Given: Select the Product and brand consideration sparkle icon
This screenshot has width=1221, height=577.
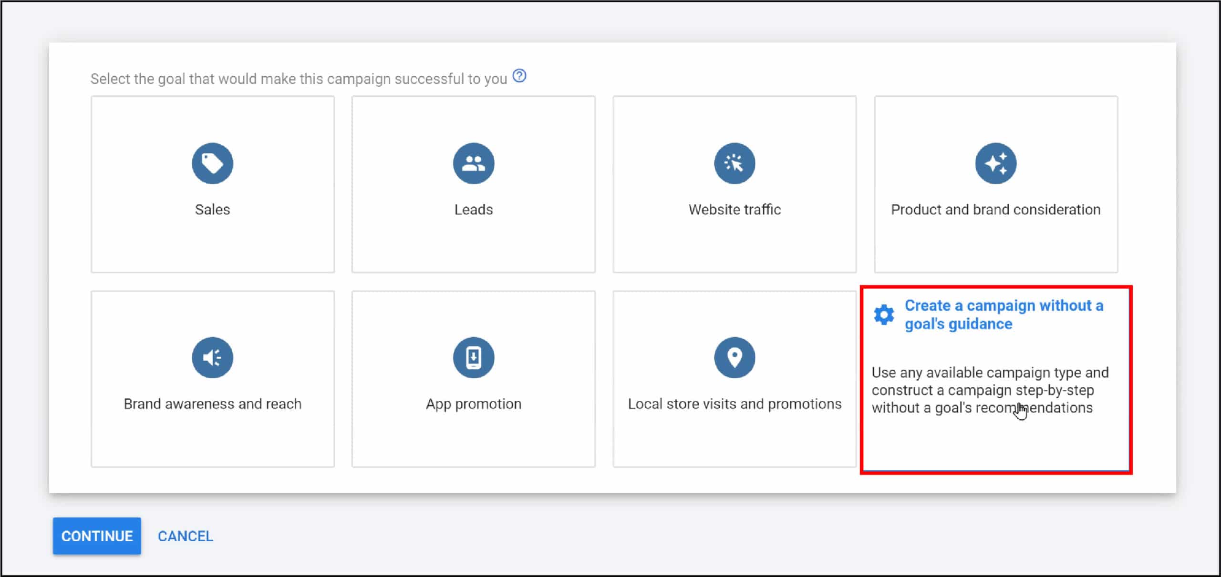Looking at the screenshot, I should 996,163.
